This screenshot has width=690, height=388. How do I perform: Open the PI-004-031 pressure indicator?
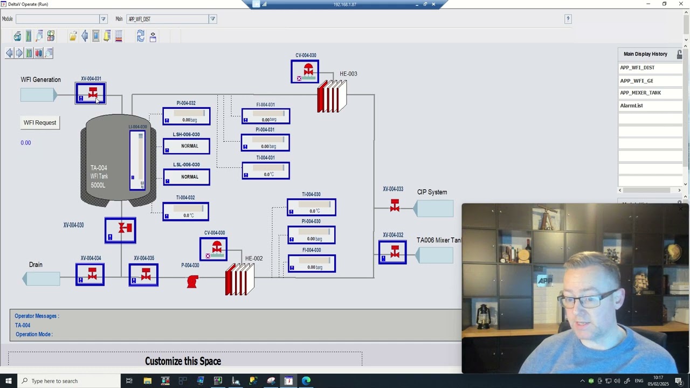pyautogui.click(x=266, y=143)
